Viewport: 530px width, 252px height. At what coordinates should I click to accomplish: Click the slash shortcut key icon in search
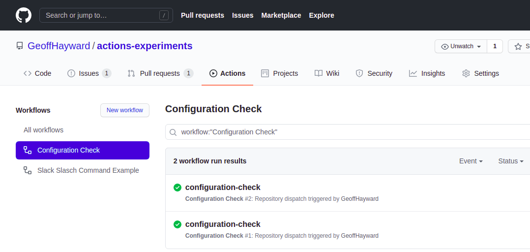click(x=164, y=15)
